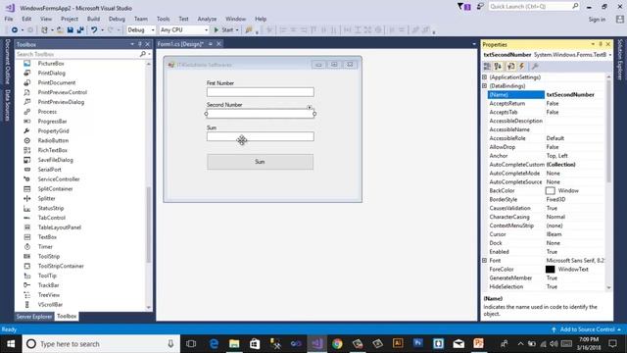Click the Sum button on the form
This screenshot has height=353, width=627.
click(x=260, y=162)
